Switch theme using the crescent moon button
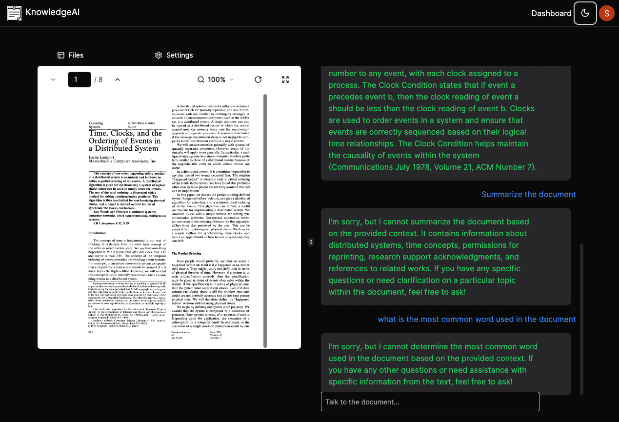619x422 pixels. click(x=585, y=13)
